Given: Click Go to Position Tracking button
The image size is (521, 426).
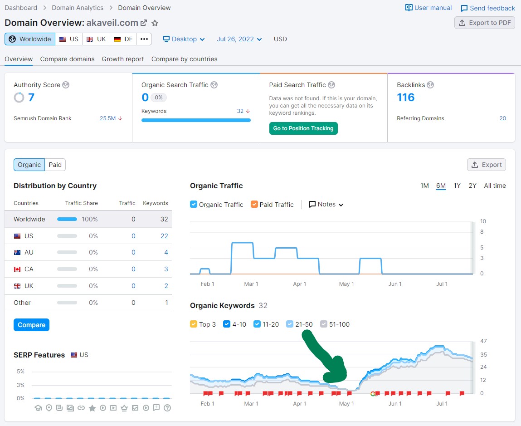Looking at the screenshot, I should (303, 128).
